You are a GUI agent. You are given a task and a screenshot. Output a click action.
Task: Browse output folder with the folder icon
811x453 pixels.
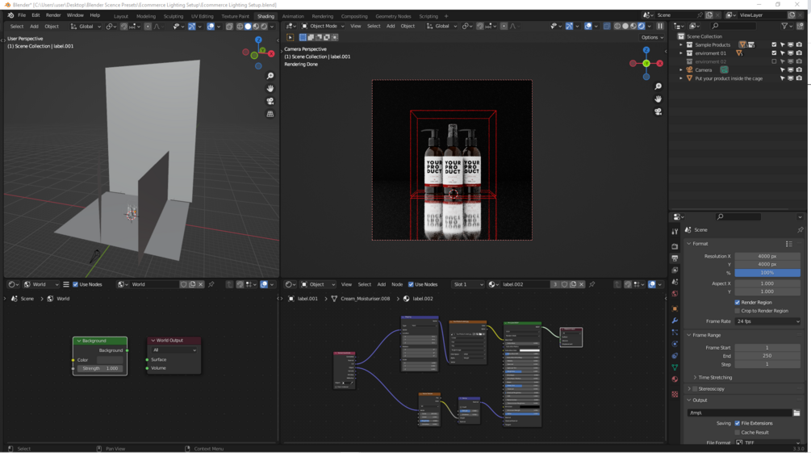tap(796, 413)
